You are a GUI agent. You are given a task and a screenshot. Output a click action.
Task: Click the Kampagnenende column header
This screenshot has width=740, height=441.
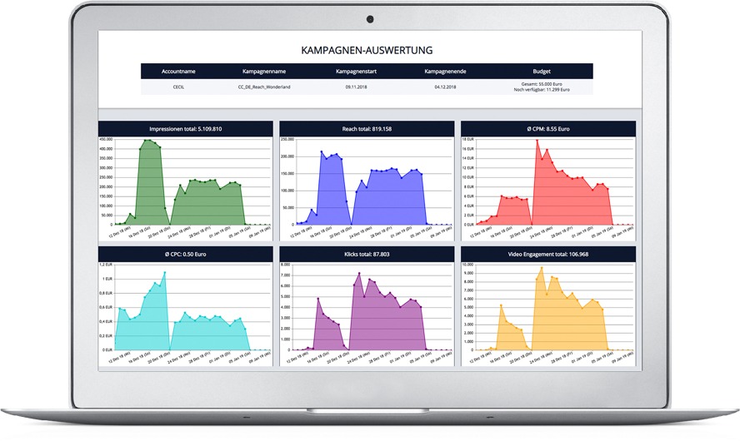click(x=445, y=72)
